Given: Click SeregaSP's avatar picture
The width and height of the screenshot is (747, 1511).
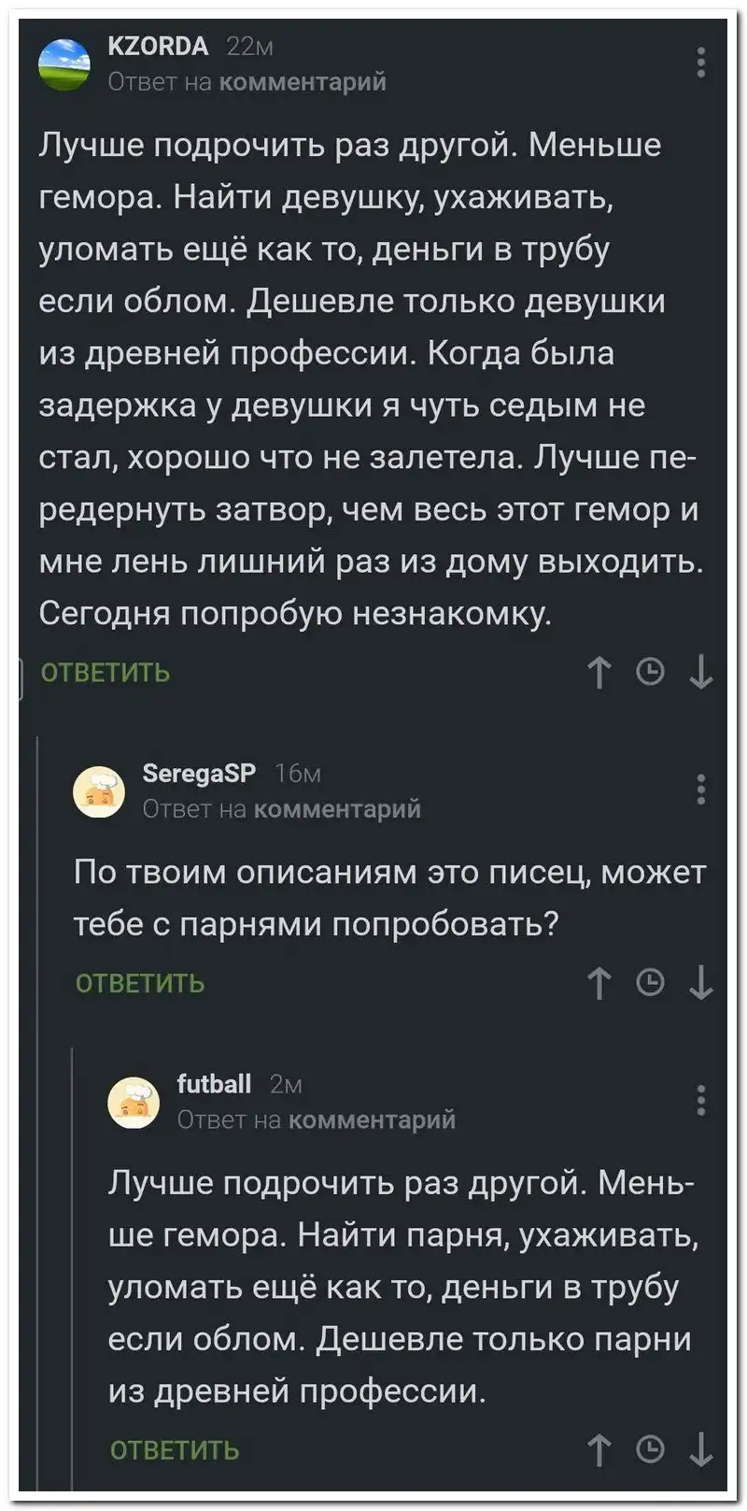Looking at the screenshot, I should 99,791.
